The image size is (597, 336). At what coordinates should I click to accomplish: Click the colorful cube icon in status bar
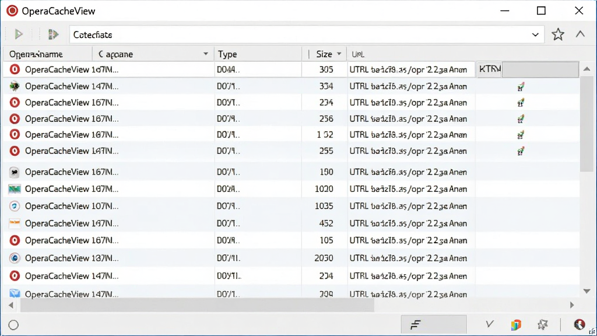[516, 324]
